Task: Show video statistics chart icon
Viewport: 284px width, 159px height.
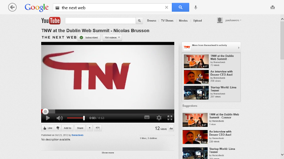Action: click(x=171, y=128)
